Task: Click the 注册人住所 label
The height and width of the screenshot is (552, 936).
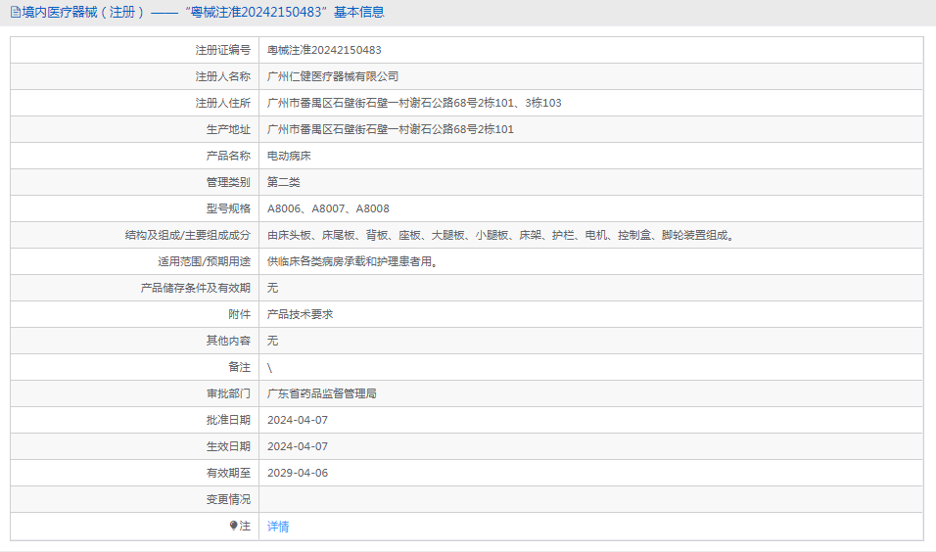Action: click(223, 103)
